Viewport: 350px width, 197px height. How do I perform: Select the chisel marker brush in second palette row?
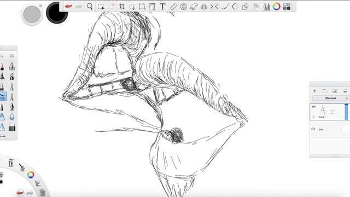click(x=12, y=77)
